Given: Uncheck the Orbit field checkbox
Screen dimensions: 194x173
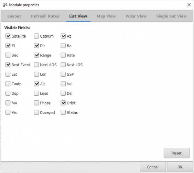Looking at the screenshot, I should click(x=63, y=103).
